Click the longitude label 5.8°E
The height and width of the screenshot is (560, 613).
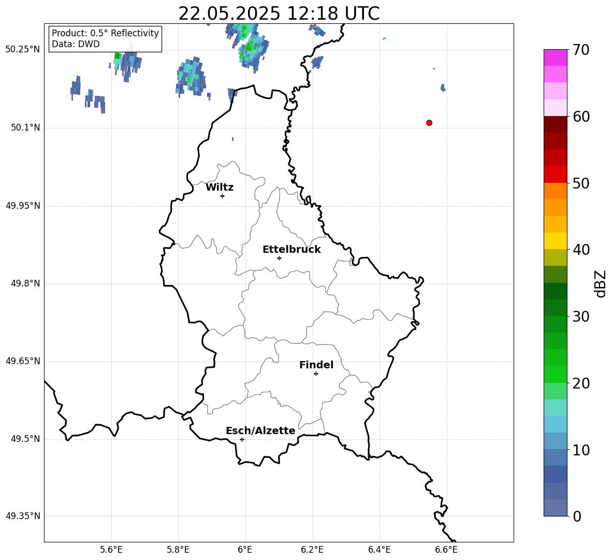pyautogui.click(x=178, y=550)
